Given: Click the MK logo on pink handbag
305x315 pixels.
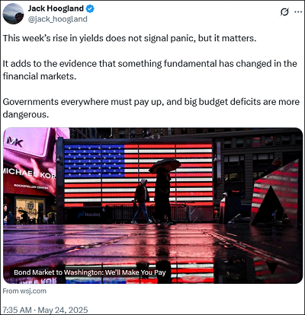Looking at the screenshot, I should tap(14, 142).
